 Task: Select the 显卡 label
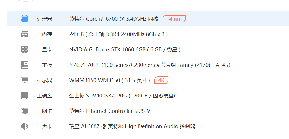47,50
